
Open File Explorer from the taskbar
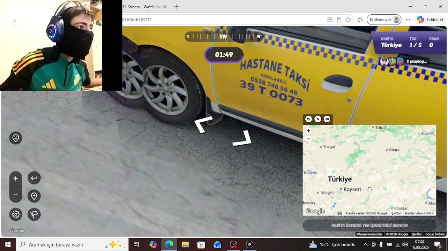pos(185,244)
